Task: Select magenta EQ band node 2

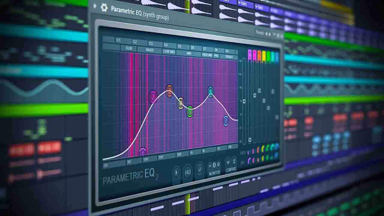Action: (153, 97)
